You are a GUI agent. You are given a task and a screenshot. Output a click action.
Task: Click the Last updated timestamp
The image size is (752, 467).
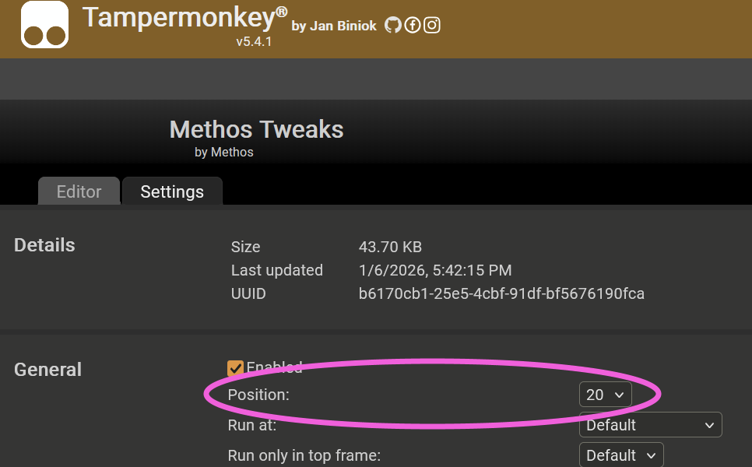(435, 271)
